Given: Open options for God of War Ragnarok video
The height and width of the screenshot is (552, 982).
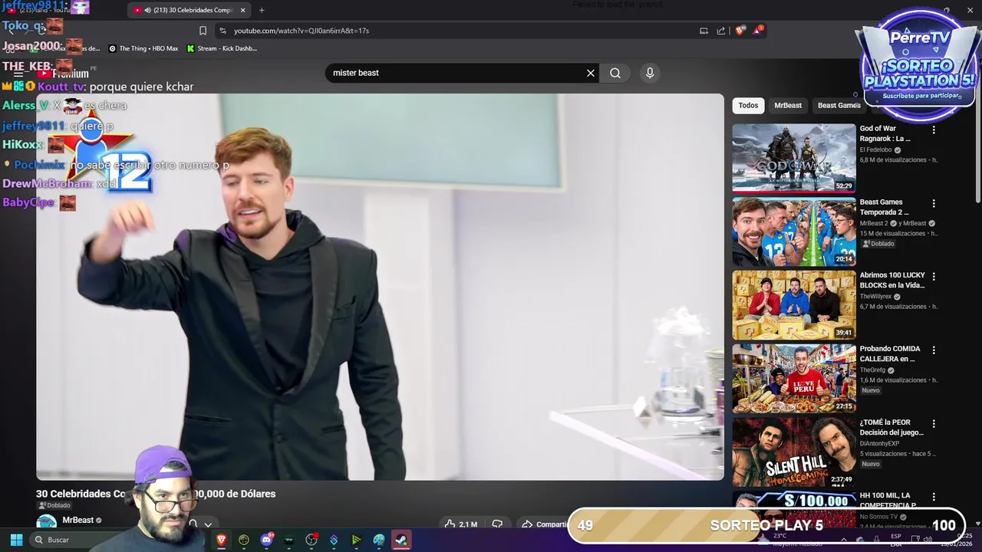Looking at the screenshot, I should 934,130.
